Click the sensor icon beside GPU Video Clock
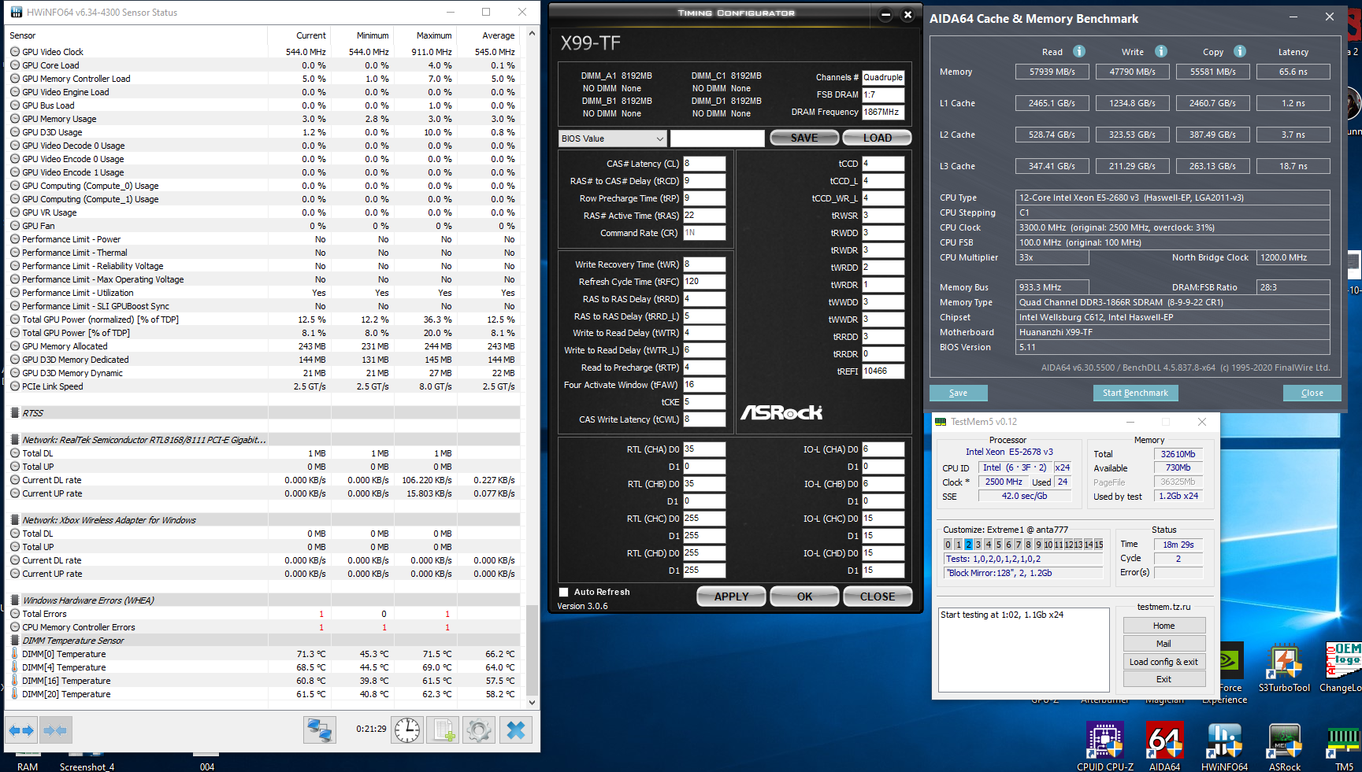Screen dimensions: 1362x772 15,52
